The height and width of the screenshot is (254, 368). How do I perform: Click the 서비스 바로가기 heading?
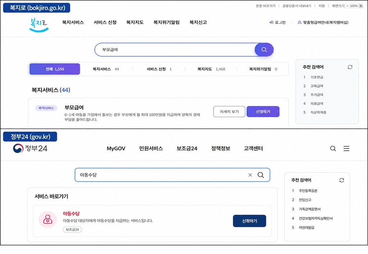(51, 196)
